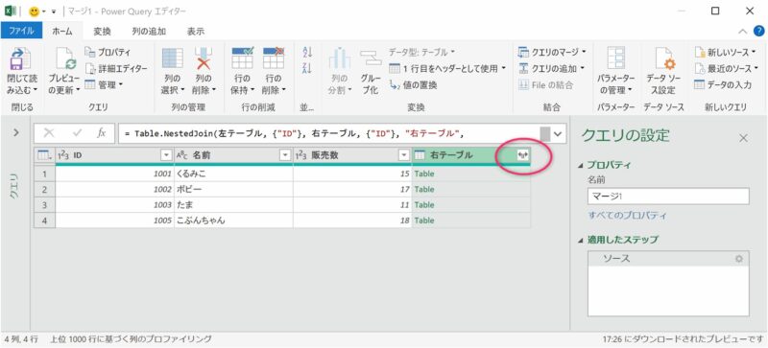Sort descending with the Z-A icon
Image resolution: width=768 pixels, height=348 pixels.
tap(307, 68)
